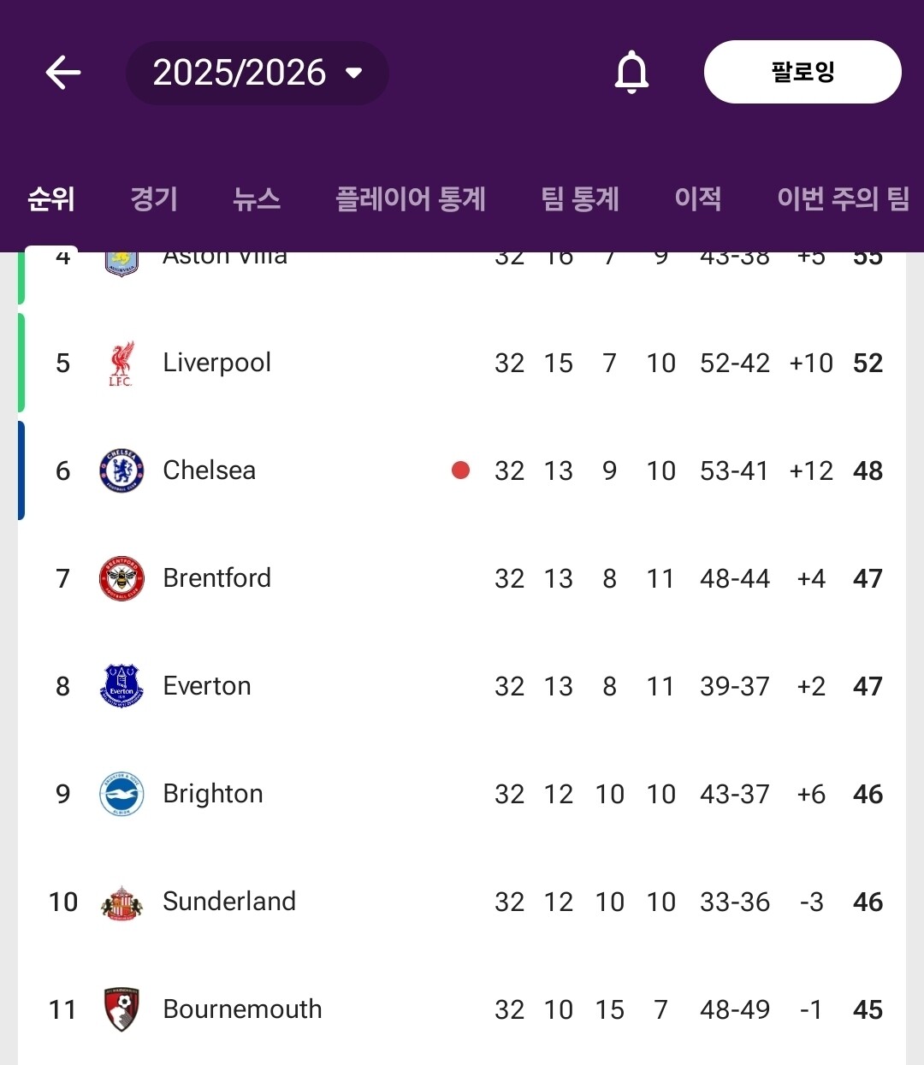Tap the red live dot beside Chelsea
The height and width of the screenshot is (1065, 924).
point(460,470)
